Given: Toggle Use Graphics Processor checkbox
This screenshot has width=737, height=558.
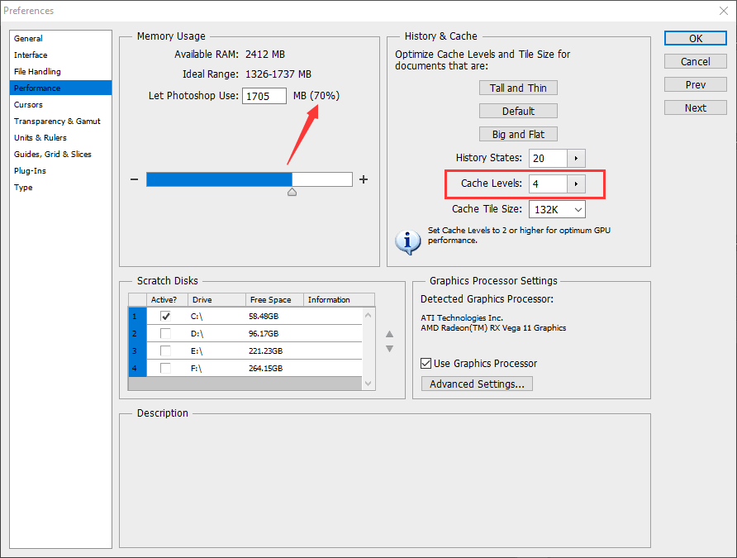Looking at the screenshot, I should pos(426,364).
